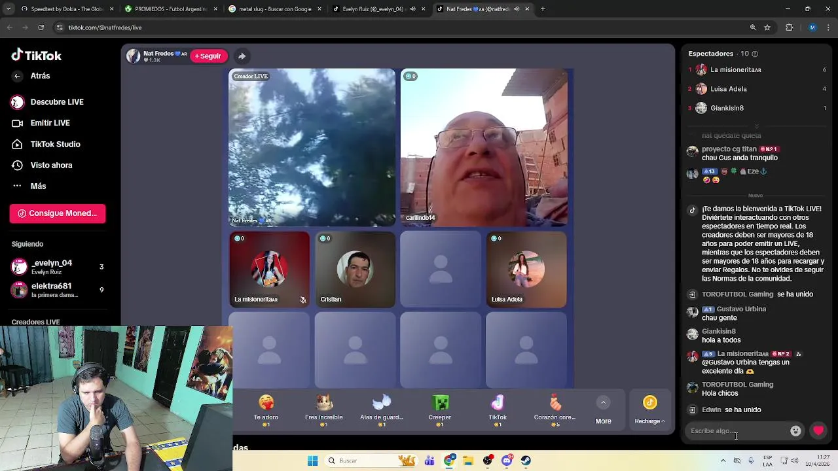Send the Te adoro gift
This screenshot has height=471, width=838.
[x=266, y=410]
